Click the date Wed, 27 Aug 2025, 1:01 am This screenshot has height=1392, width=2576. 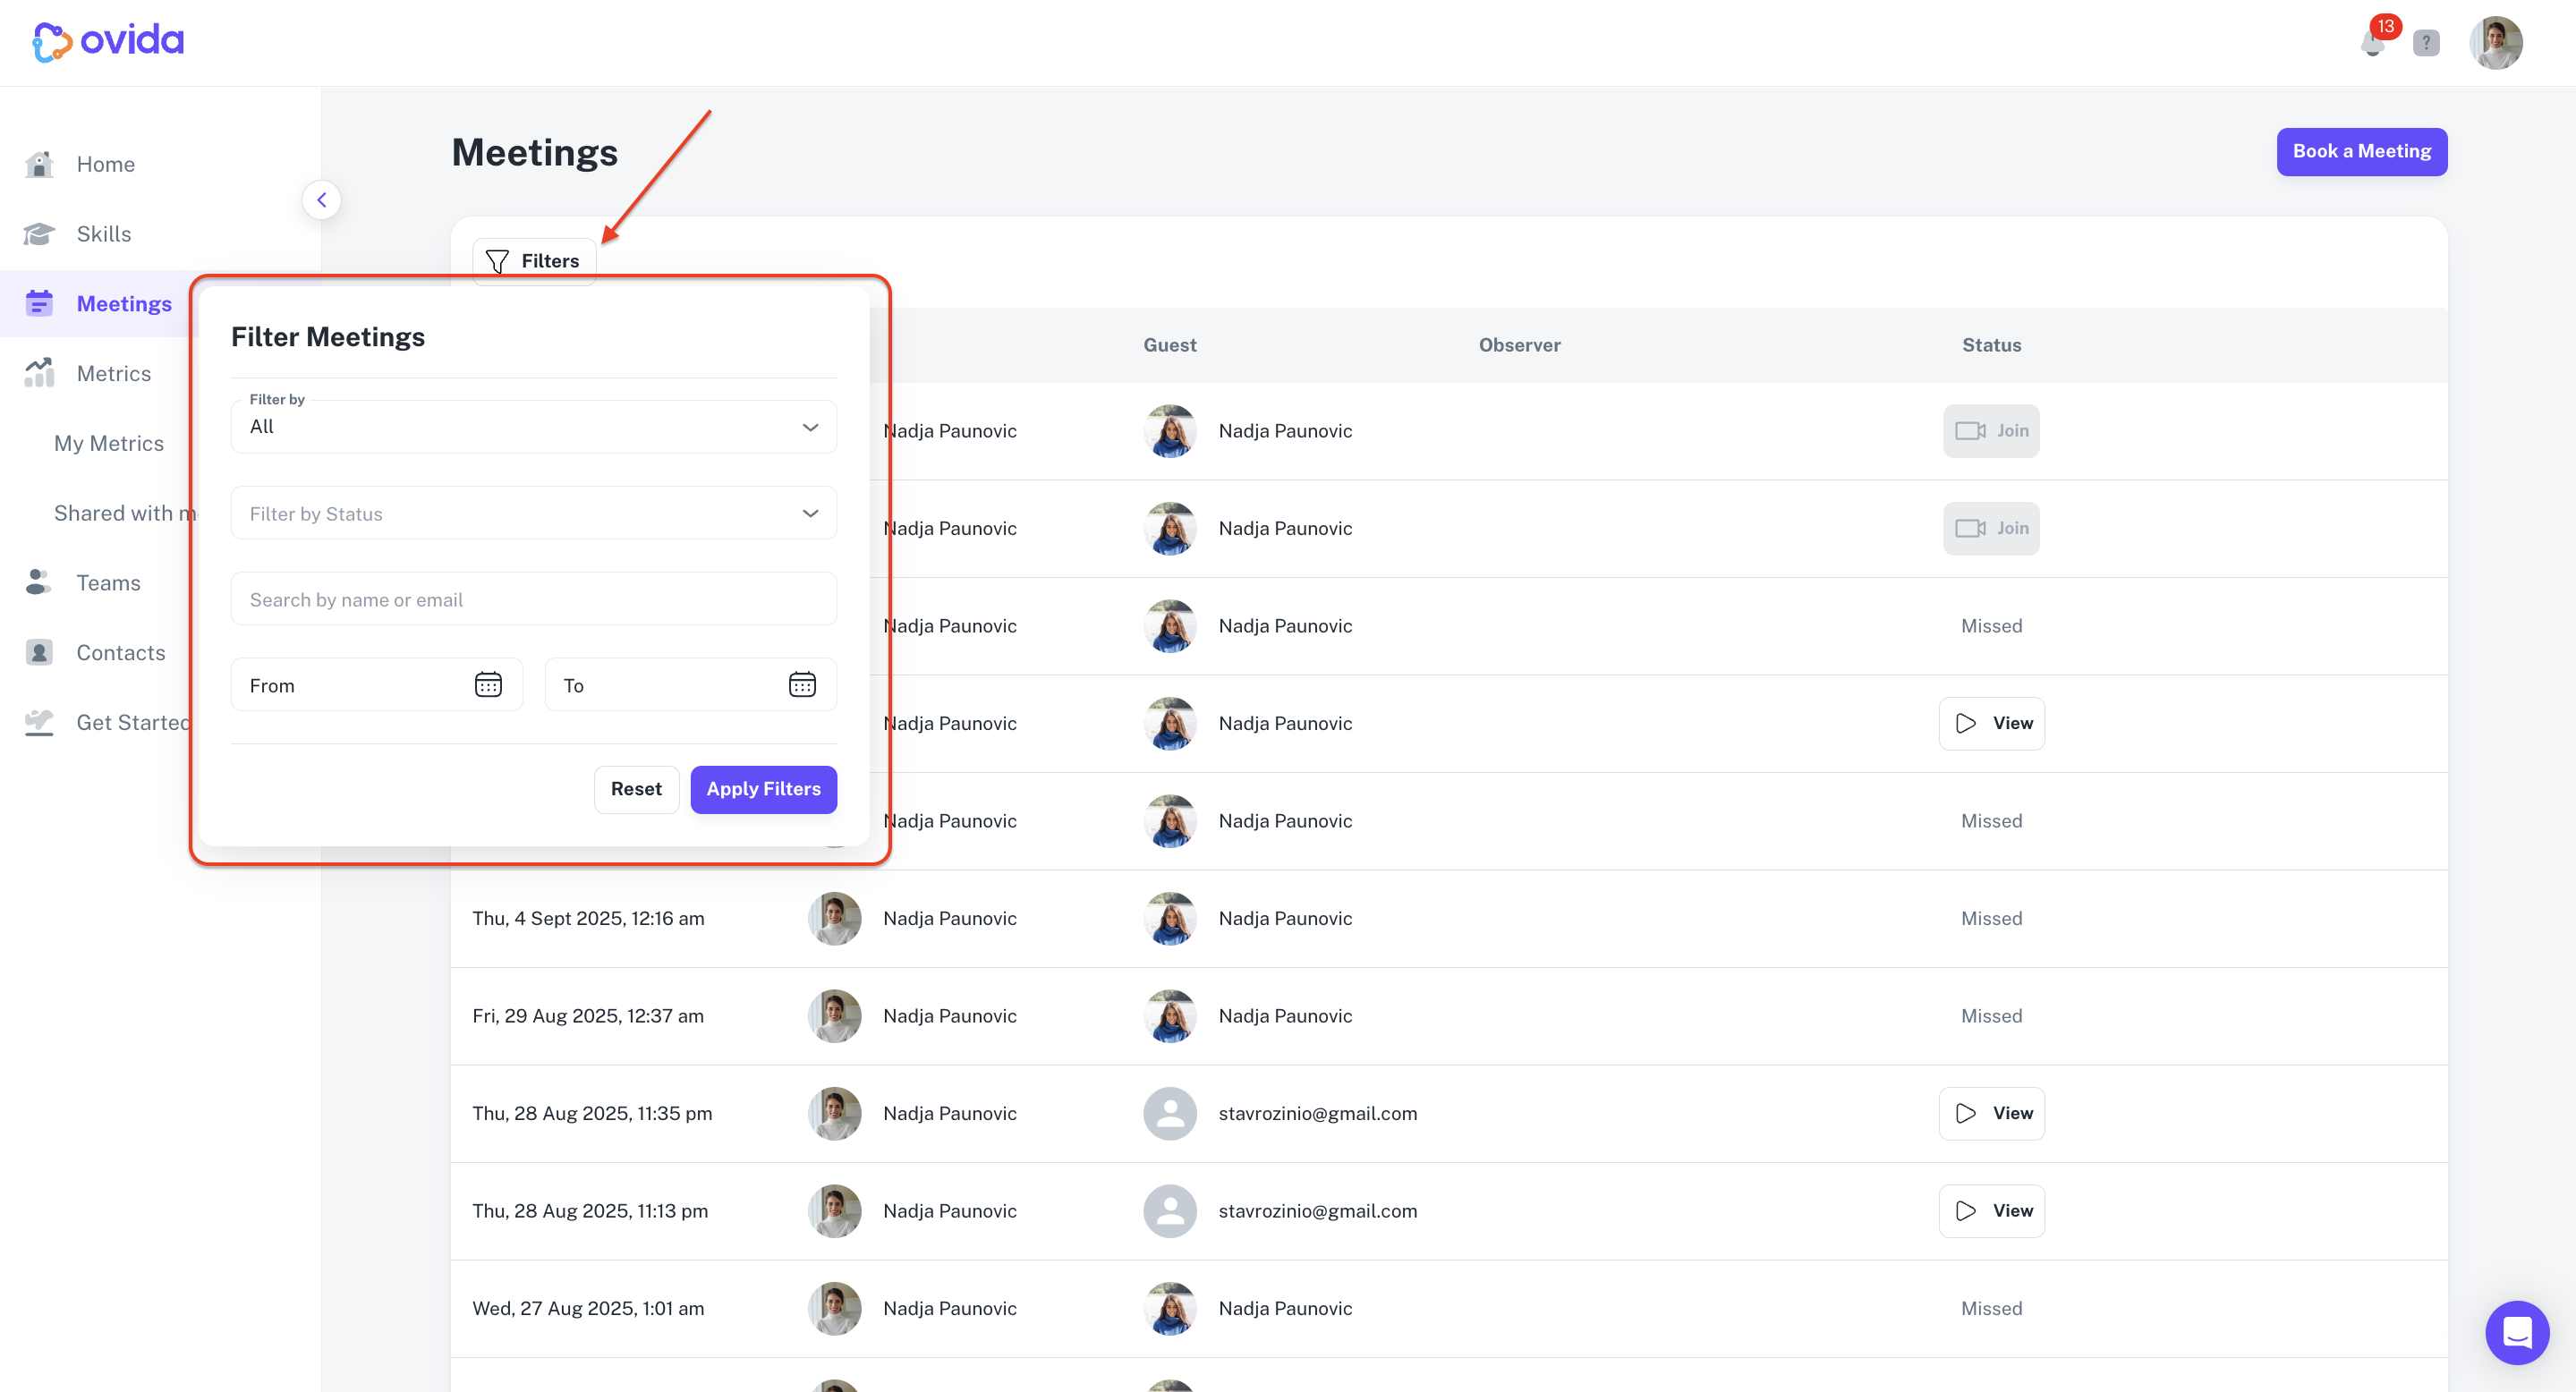point(588,1309)
